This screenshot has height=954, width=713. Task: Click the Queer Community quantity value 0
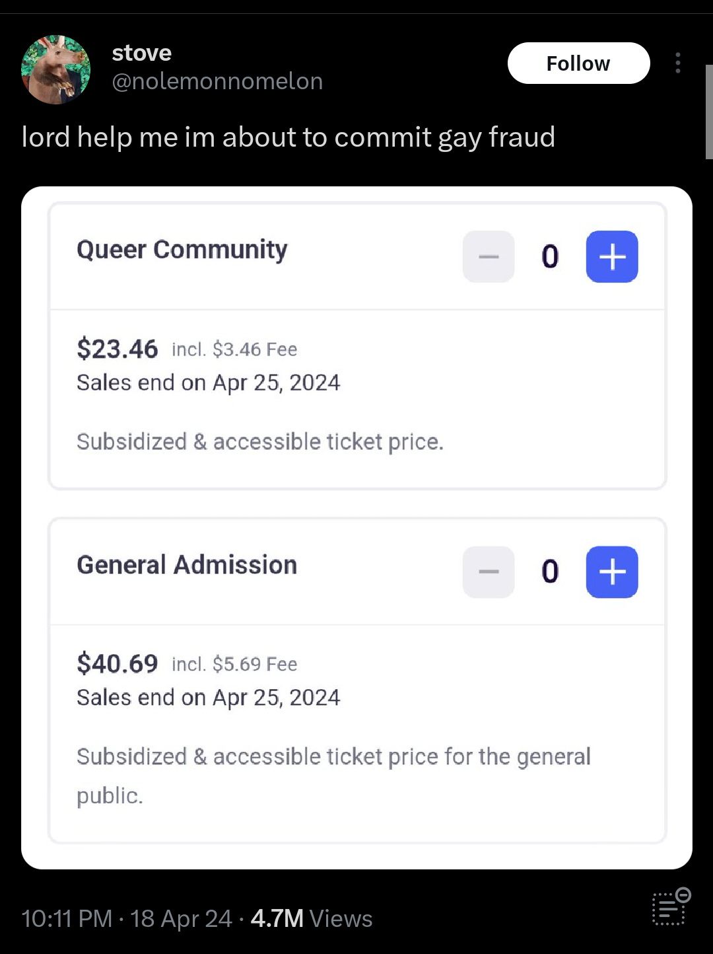point(550,256)
